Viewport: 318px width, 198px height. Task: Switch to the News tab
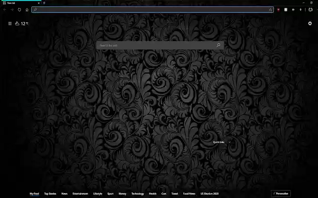64,194
